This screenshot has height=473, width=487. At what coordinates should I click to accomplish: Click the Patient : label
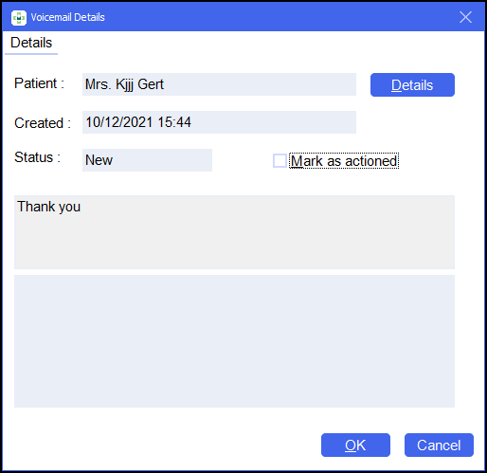pyautogui.click(x=39, y=83)
